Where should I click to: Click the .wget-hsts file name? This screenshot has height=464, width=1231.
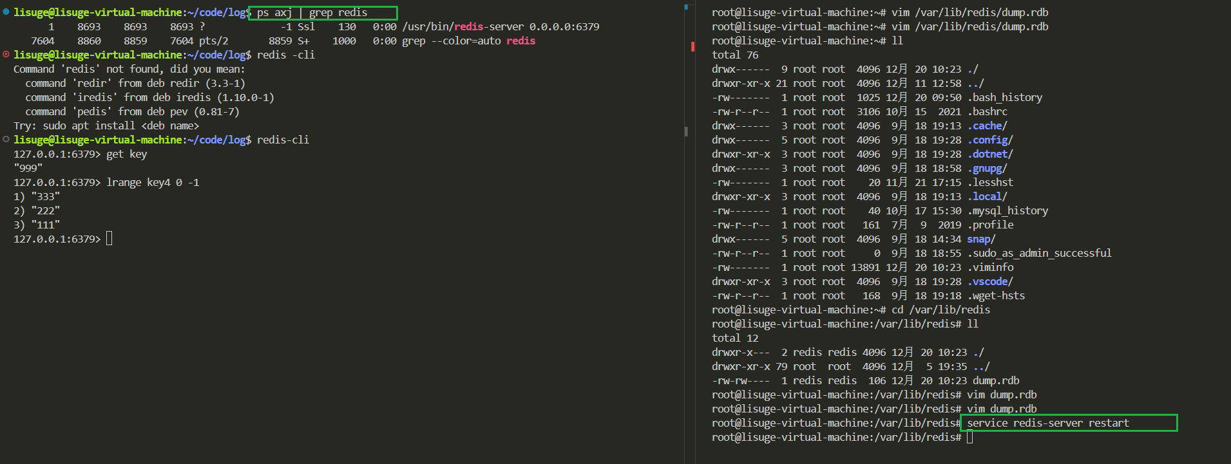(996, 295)
